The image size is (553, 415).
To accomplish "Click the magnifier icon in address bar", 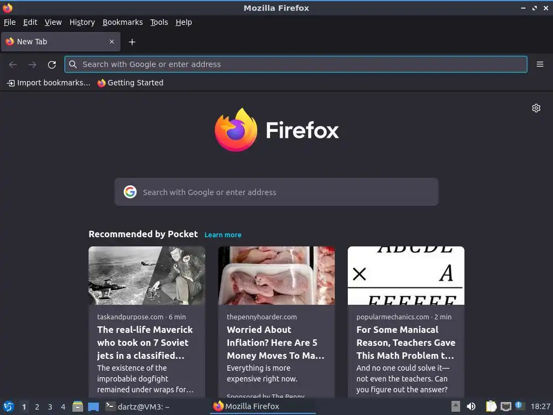I will point(73,64).
